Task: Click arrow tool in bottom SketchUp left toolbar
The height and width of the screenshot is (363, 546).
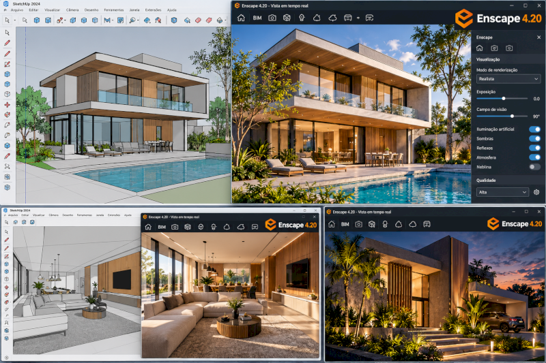Action: 6,232
